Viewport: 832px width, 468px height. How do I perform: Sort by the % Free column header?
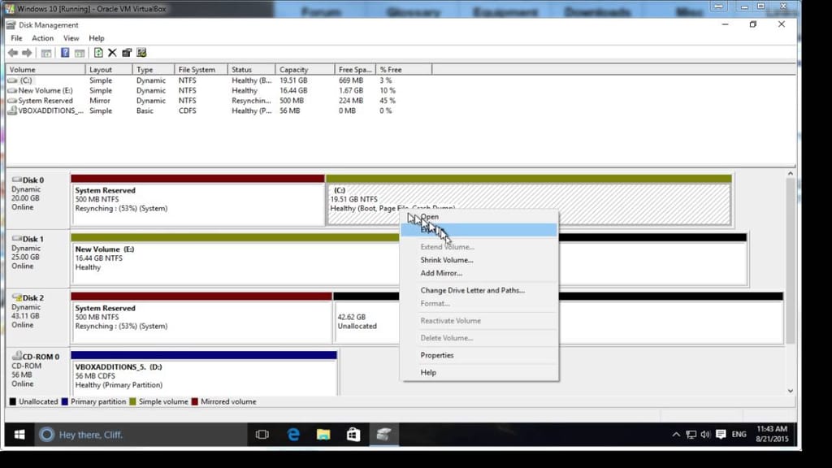click(404, 70)
